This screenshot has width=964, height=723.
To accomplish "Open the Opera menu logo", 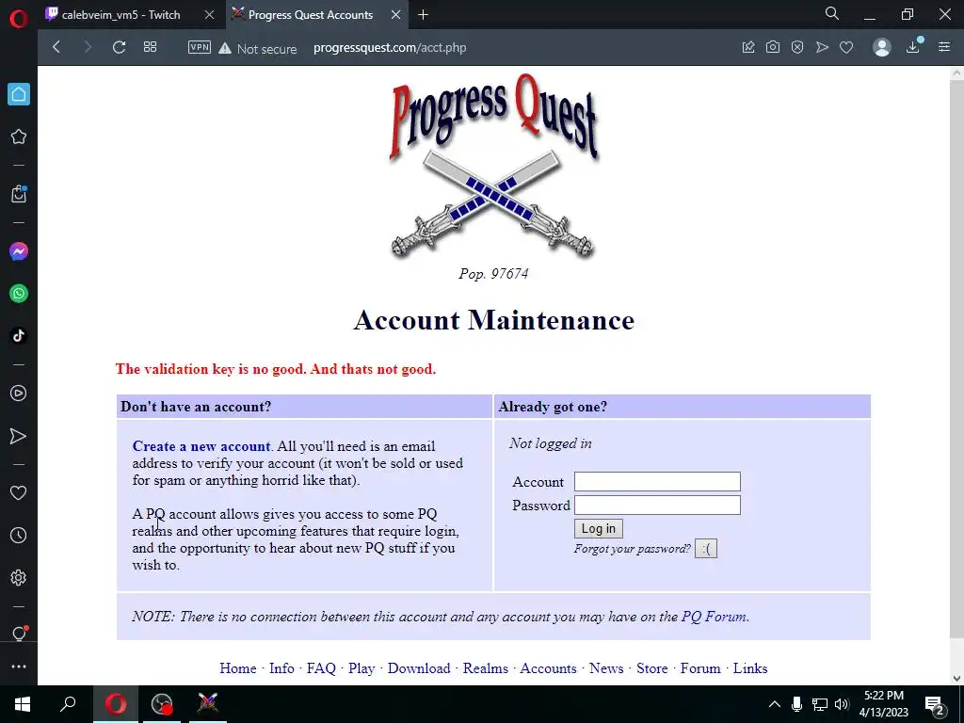I will pyautogui.click(x=19, y=19).
